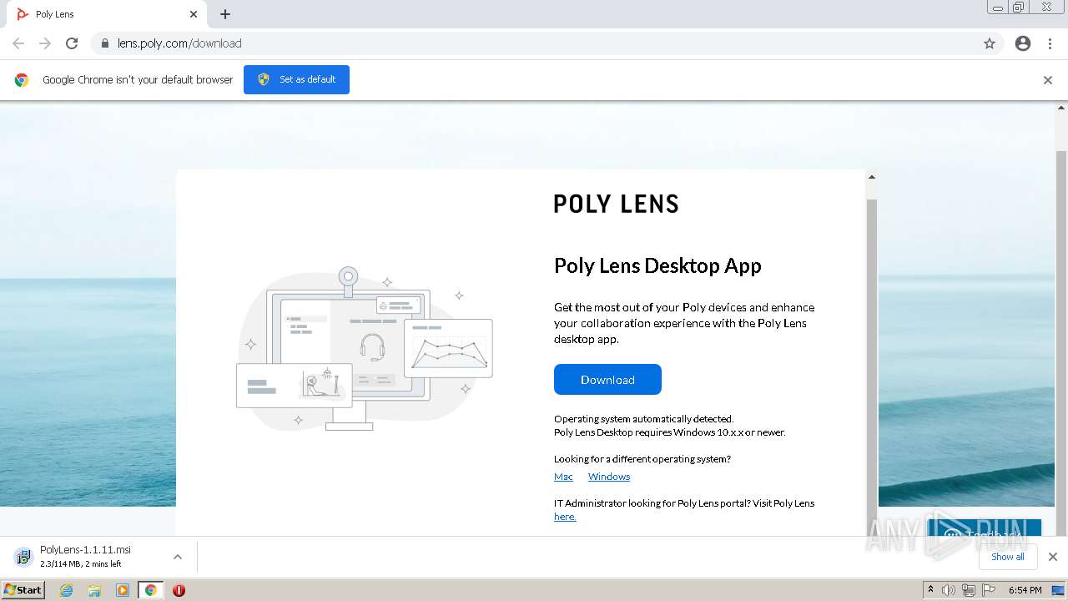The image size is (1068, 601).
Task: Open the Mac download link
Action: pyautogui.click(x=563, y=477)
